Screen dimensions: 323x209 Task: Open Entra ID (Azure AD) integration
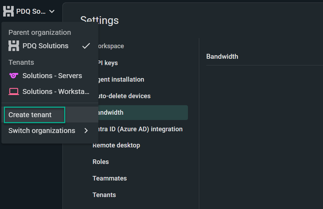point(140,129)
